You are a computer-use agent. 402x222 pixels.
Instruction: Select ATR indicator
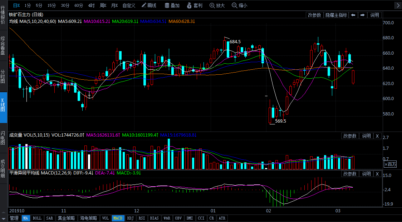222,218
